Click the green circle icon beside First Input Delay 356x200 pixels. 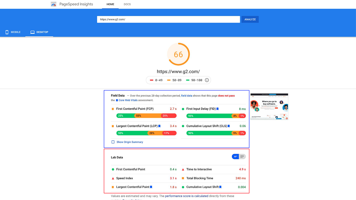[183, 109]
